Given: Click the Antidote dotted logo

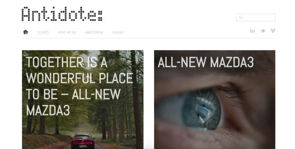Looking at the screenshot, I should 62,14.
